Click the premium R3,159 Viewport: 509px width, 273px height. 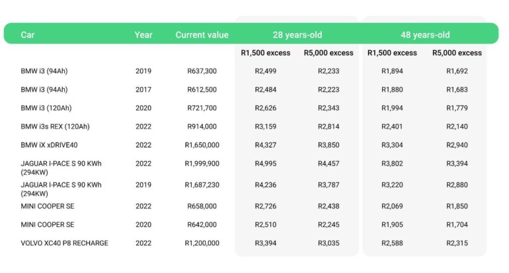click(x=266, y=127)
